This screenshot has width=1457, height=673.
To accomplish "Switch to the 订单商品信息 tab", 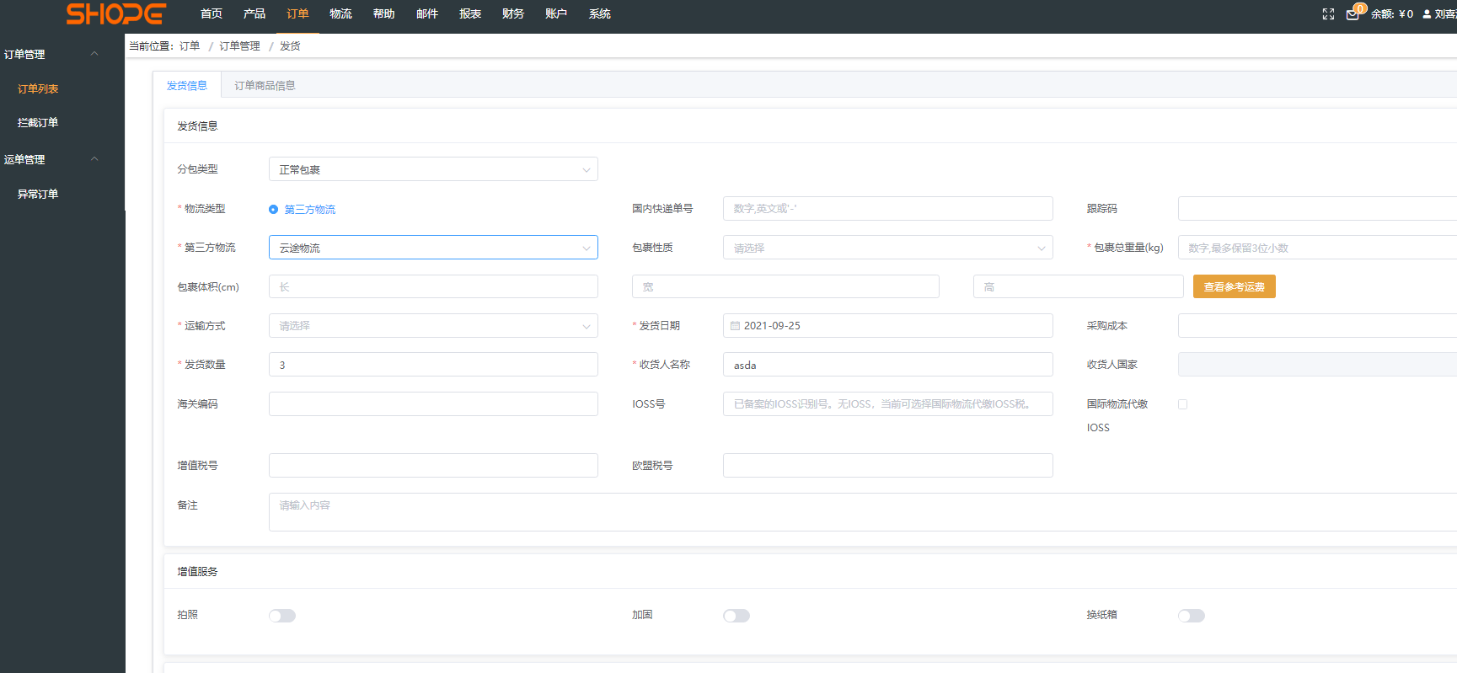I will [265, 86].
